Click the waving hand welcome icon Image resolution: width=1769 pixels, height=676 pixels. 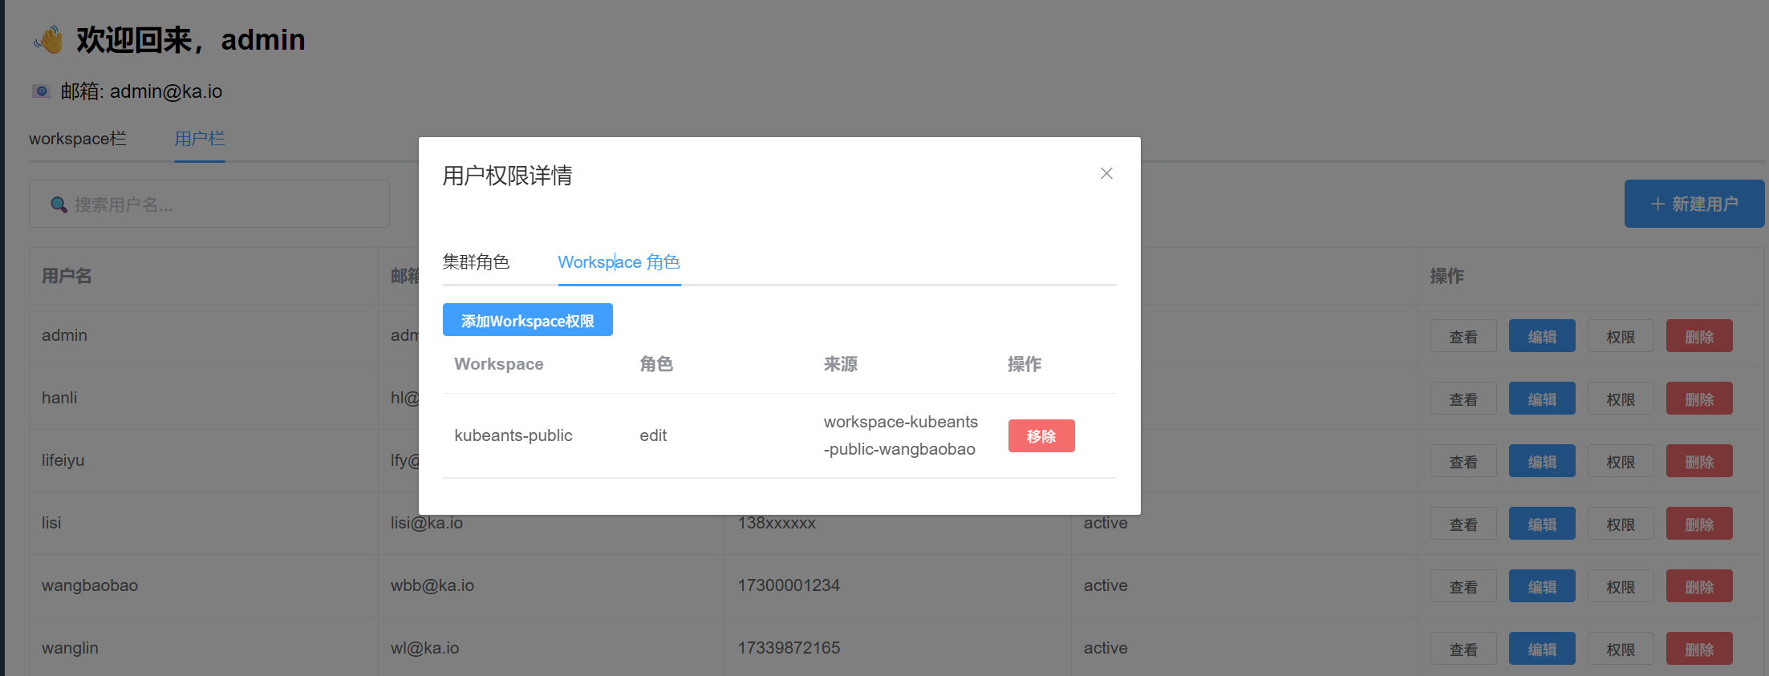click(x=48, y=39)
